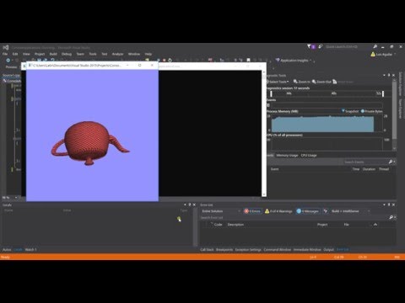Click the Search Error List field
Image resolution: width=405 pixels, height=303 pixels.
[x=294, y=217]
